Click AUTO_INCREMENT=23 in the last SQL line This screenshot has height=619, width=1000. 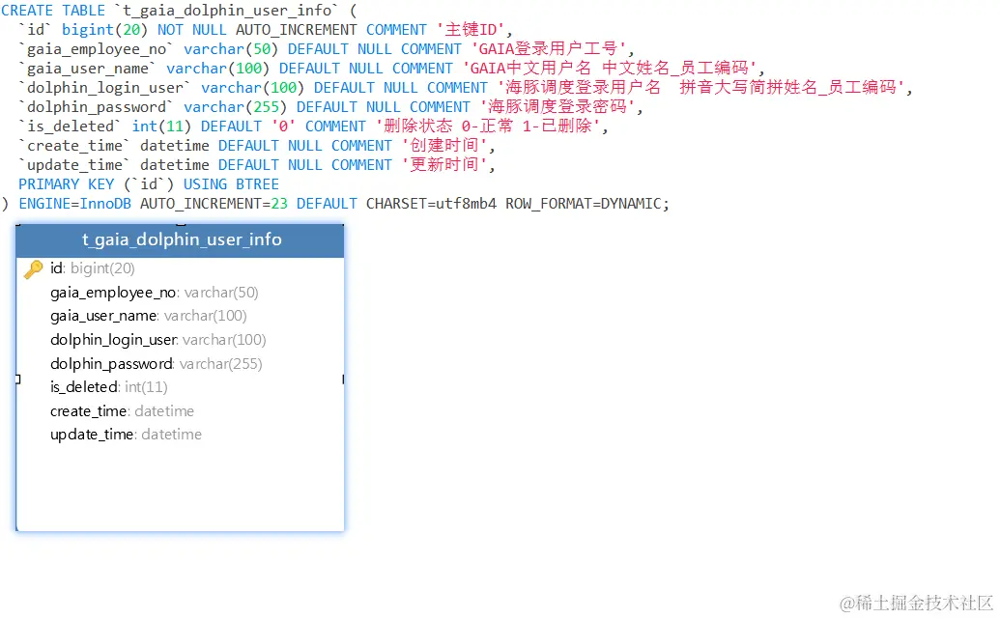pos(214,204)
